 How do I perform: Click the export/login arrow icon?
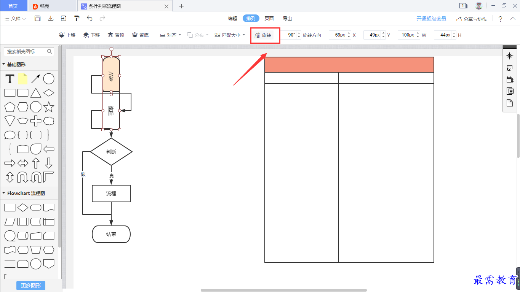pyautogui.click(x=63, y=18)
